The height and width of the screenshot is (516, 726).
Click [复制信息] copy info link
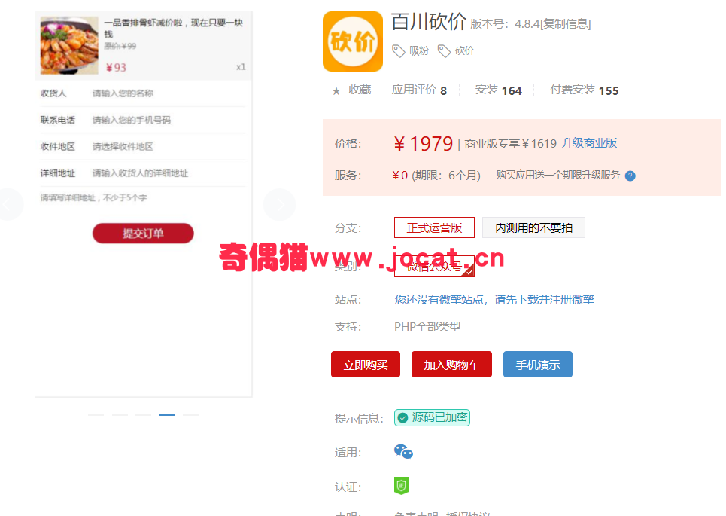[x=565, y=24]
